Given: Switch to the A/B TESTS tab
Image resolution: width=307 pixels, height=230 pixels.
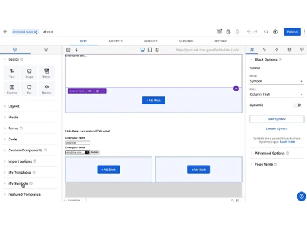Looking at the screenshot, I should (115, 41).
